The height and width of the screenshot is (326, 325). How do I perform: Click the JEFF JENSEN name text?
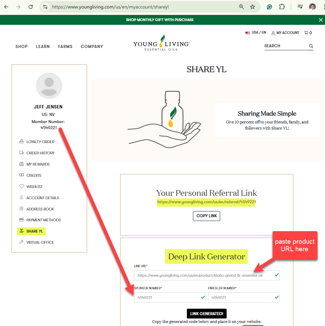coord(48,107)
